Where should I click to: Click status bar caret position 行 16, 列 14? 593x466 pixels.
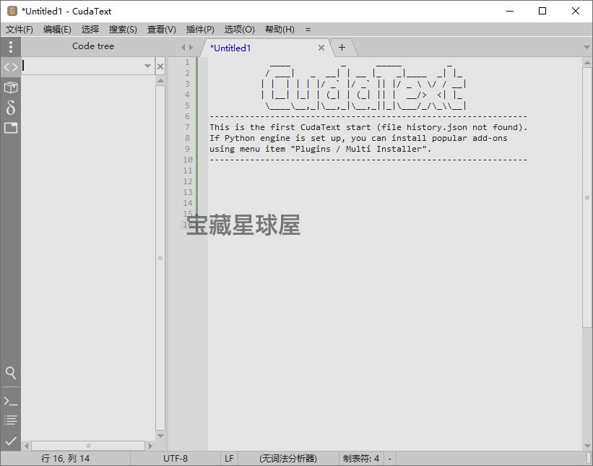(66, 459)
